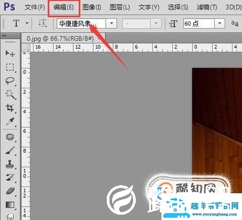Click the ruler origin corner box
This screenshot has width=242, height=220.
26,48
